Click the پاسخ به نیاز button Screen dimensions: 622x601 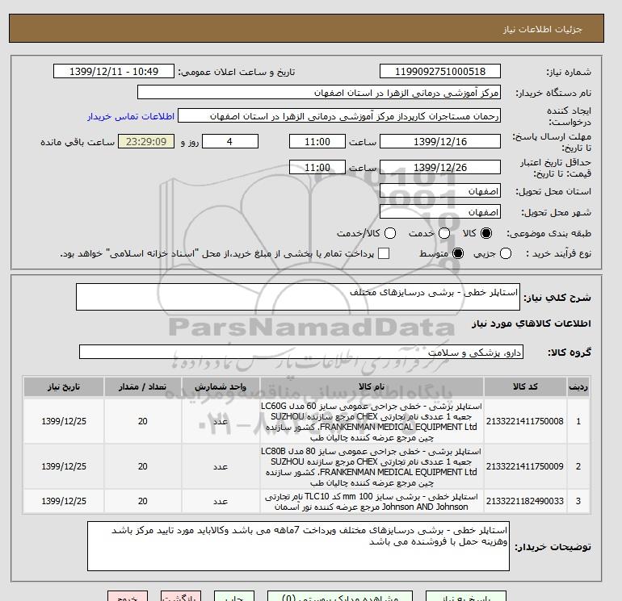466,596
